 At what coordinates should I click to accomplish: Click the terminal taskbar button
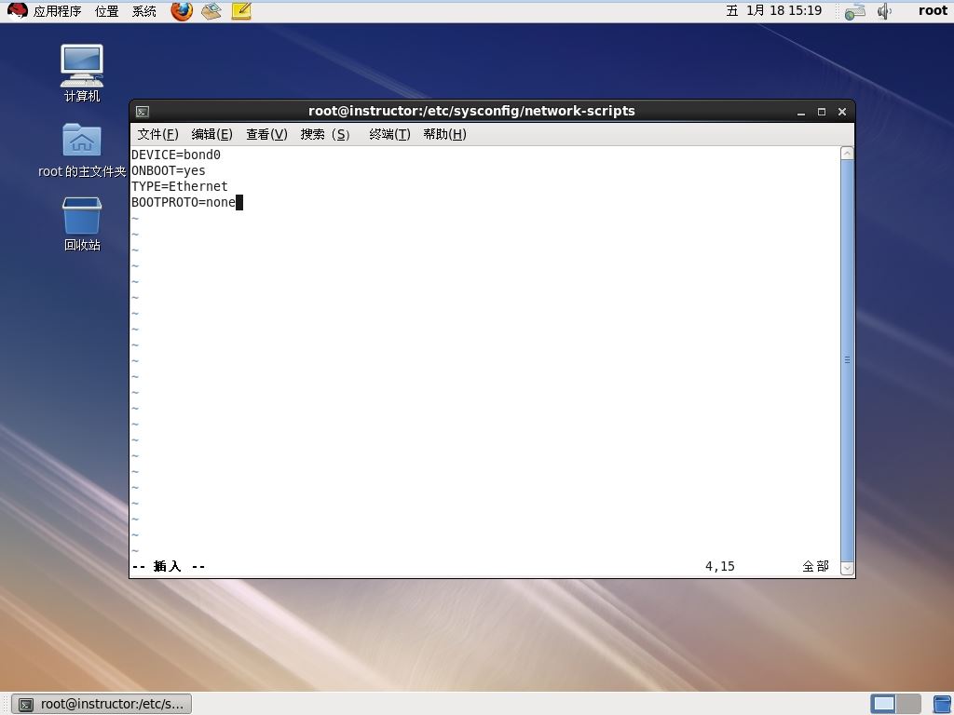(x=102, y=704)
